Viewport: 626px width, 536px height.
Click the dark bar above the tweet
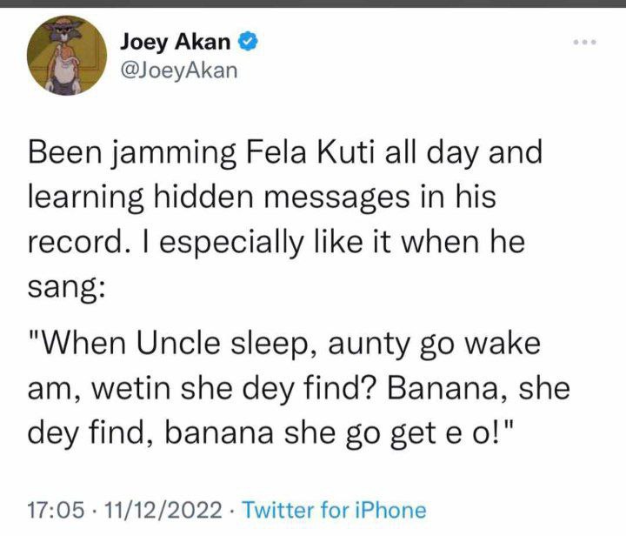coord(313,3)
